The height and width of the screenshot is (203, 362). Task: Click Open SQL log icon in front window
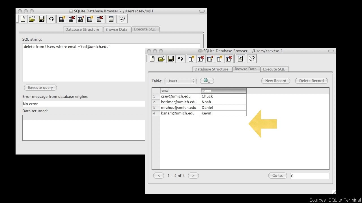point(240,59)
